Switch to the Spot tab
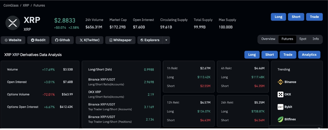The height and width of the screenshot is (130, 328). (x=303, y=39)
